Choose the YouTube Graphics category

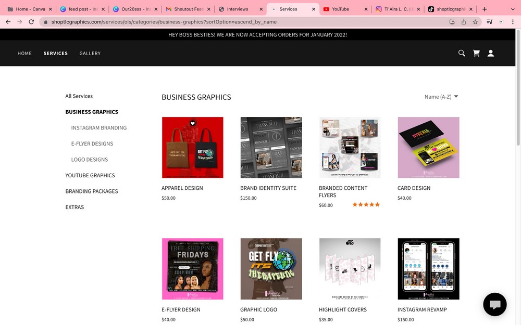[90, 175]
